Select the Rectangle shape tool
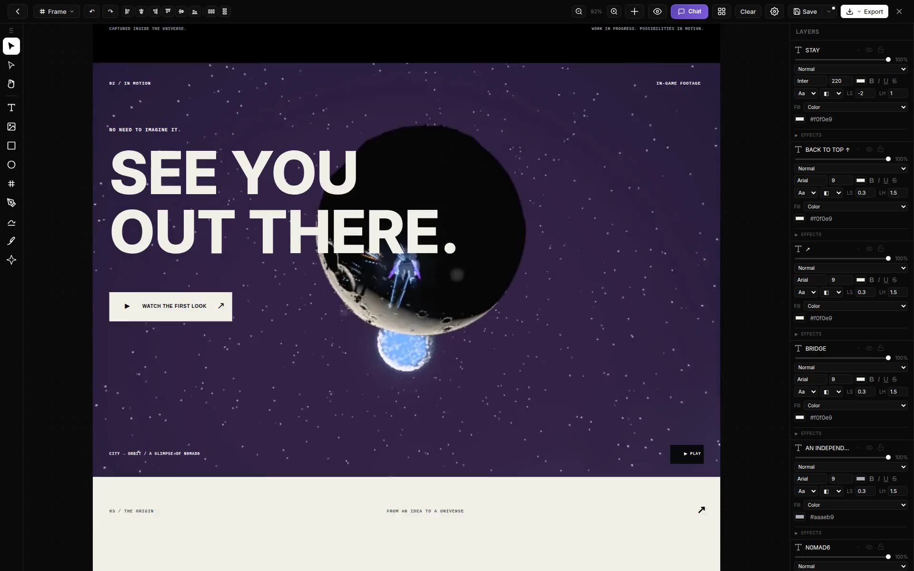The height and width of the screenshot is (571, 914). coord(11,146)
